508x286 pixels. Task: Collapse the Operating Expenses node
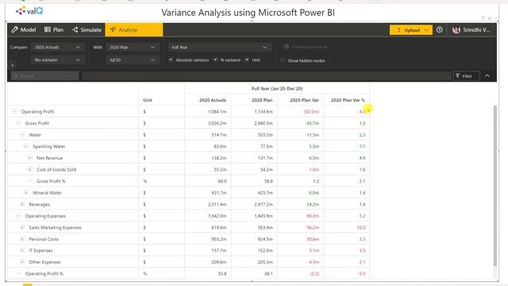coord(18,216)
